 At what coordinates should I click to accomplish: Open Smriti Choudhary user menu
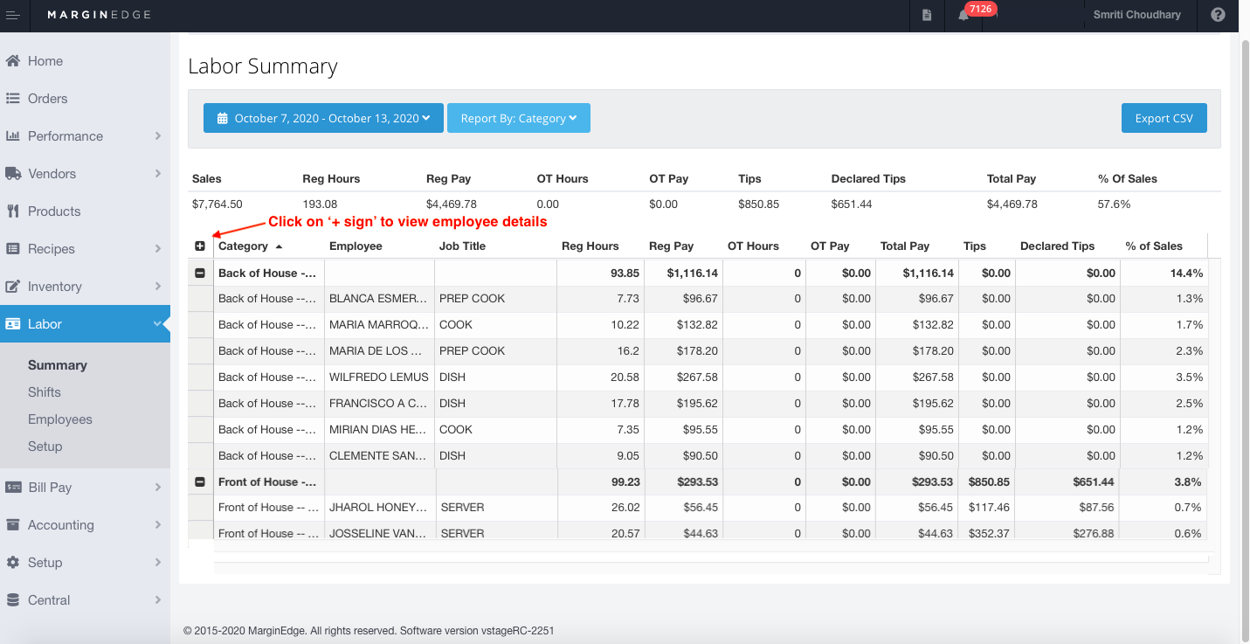[x=1136, y=15]
